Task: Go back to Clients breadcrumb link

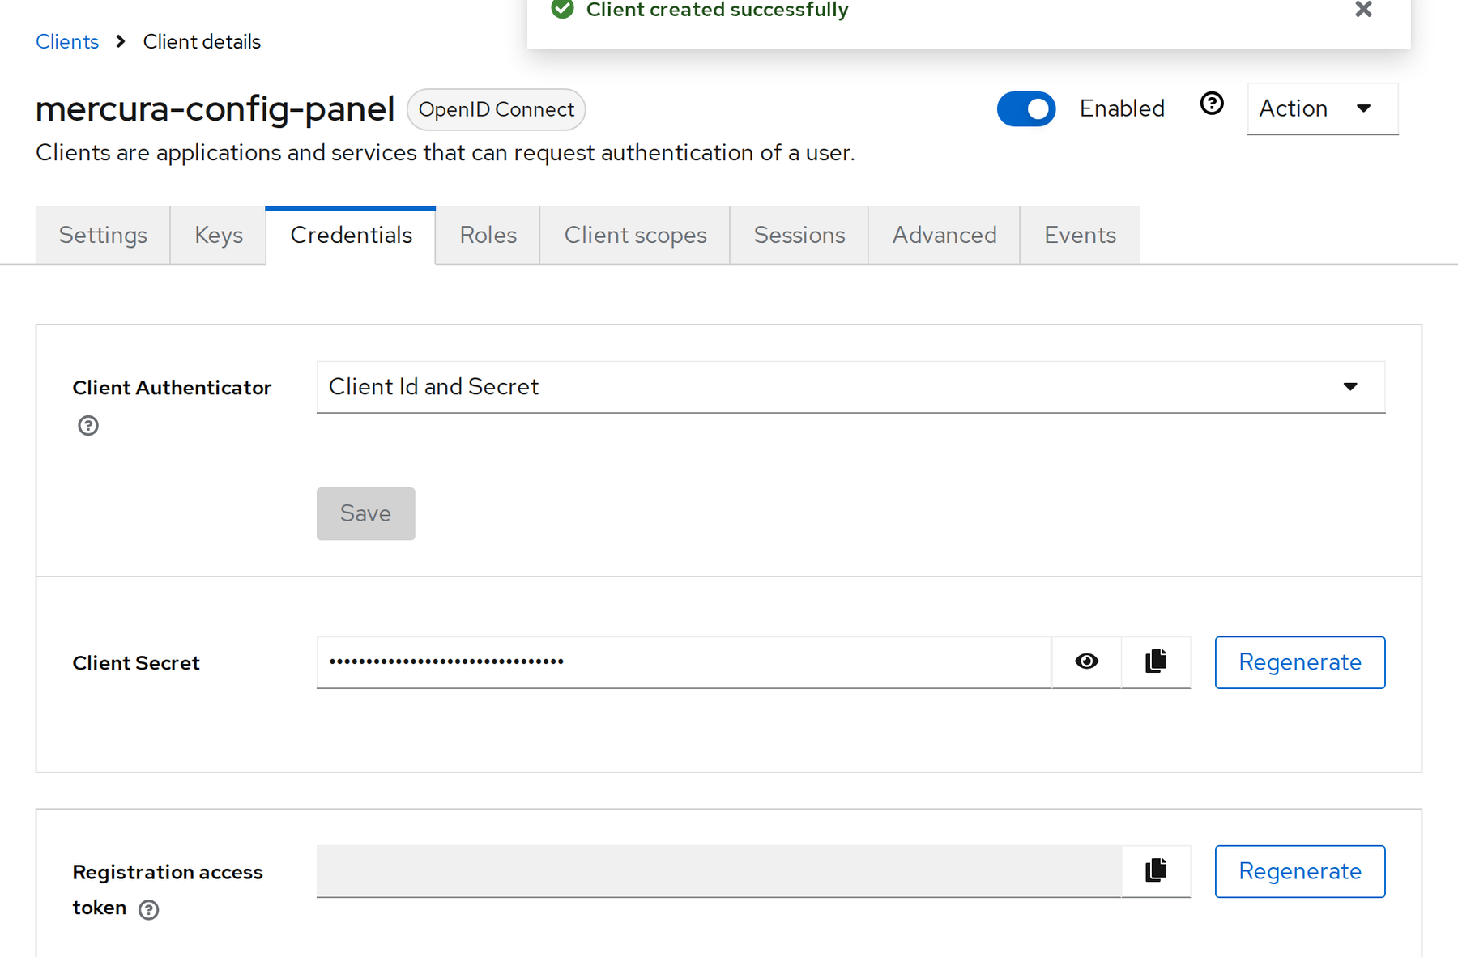Action: 67,41
